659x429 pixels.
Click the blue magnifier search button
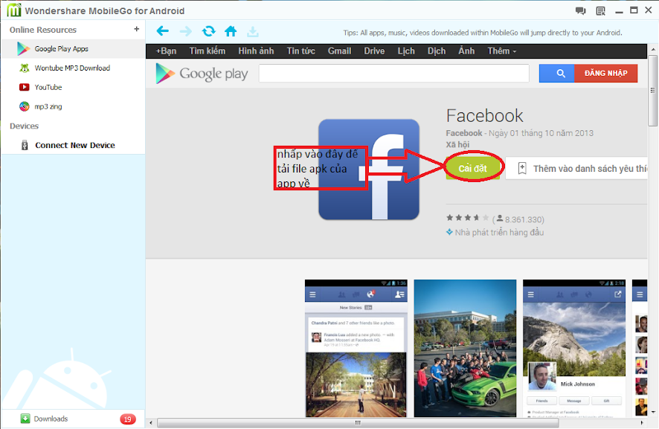click(x=557, y=74)
